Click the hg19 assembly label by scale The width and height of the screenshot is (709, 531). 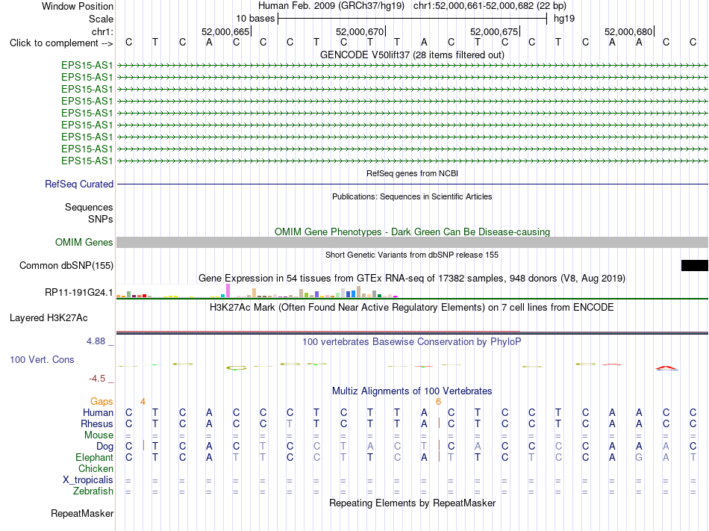(x=564, y=19)
